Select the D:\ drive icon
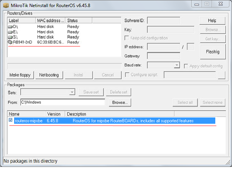Image resolution: width=232 pixels, height=181 pixels. [x=10, y=27]
